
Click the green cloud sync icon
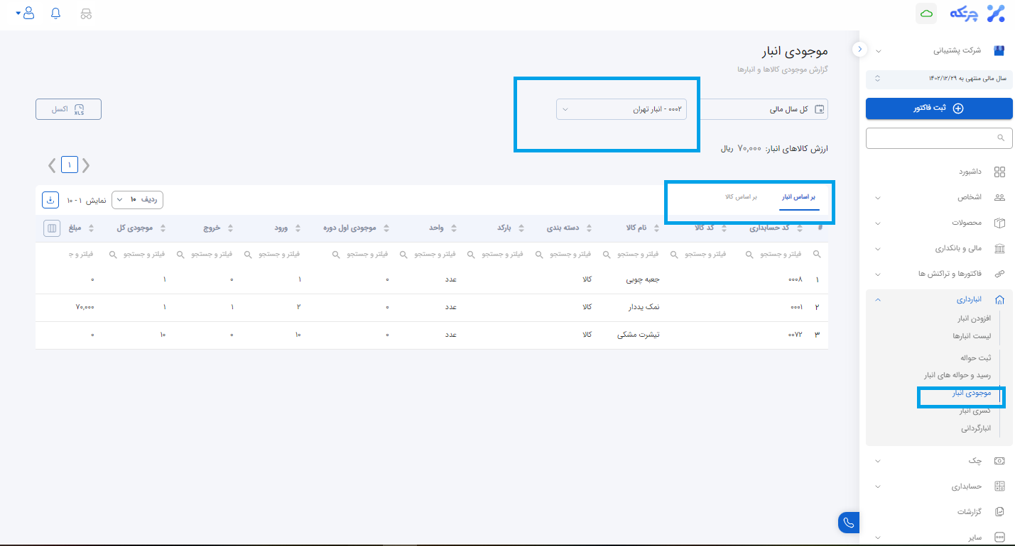click(x=926, y=13)
